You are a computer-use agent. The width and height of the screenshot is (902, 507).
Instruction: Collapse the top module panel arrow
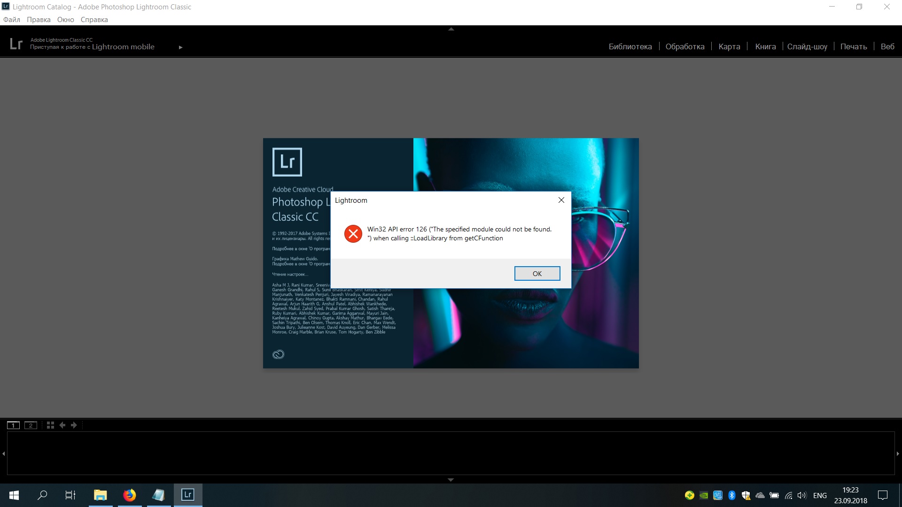tap(451, 29)
